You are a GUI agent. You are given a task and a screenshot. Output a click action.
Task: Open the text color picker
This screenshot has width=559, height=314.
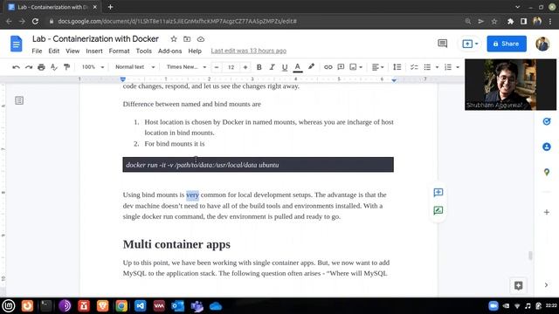(x=298, y=67)
